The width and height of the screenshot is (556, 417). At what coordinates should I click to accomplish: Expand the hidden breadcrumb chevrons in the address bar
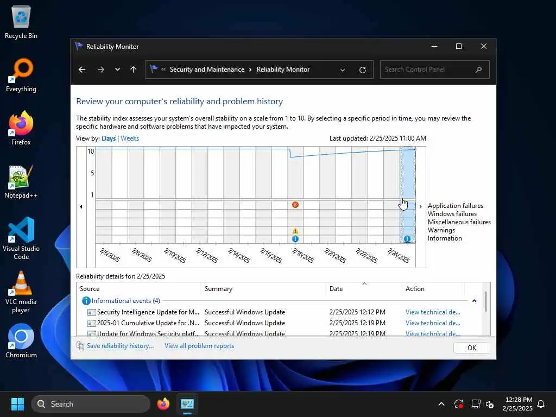point(163,69)
